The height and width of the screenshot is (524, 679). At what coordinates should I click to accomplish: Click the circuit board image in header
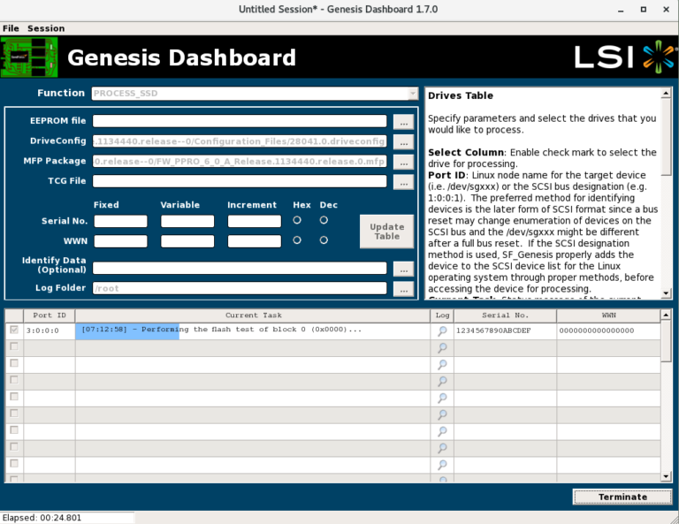(30, 57)
